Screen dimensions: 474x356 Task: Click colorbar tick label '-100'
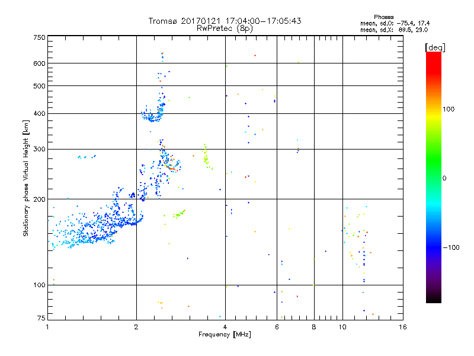(451, 247)
